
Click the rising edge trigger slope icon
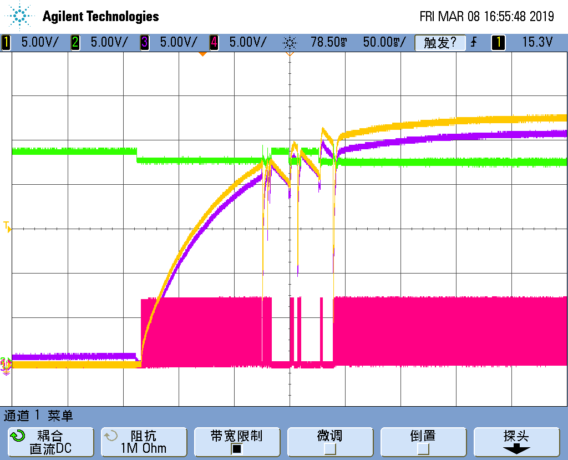coord(474,42)
